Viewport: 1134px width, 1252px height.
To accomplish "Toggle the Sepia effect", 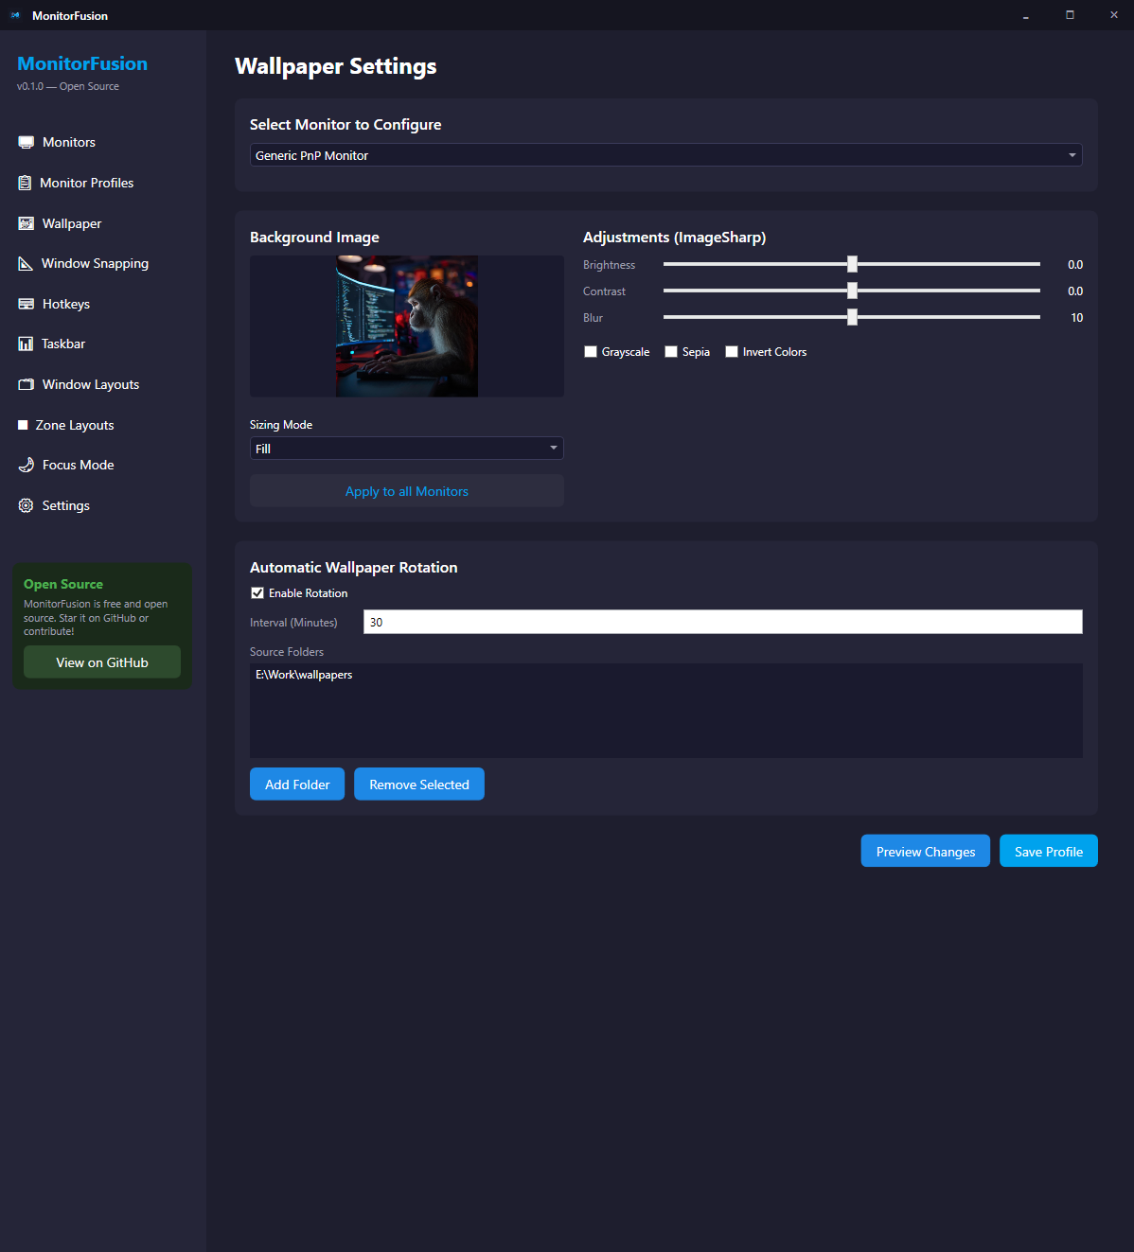I will [x=671, y=351].
